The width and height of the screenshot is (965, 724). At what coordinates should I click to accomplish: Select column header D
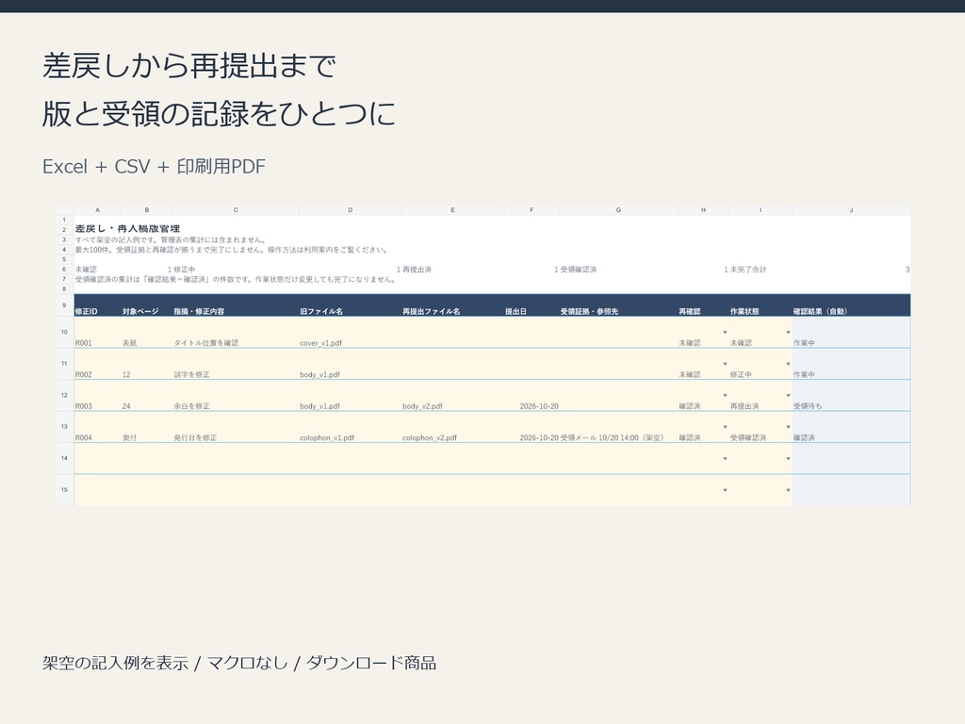pos(351,210)
